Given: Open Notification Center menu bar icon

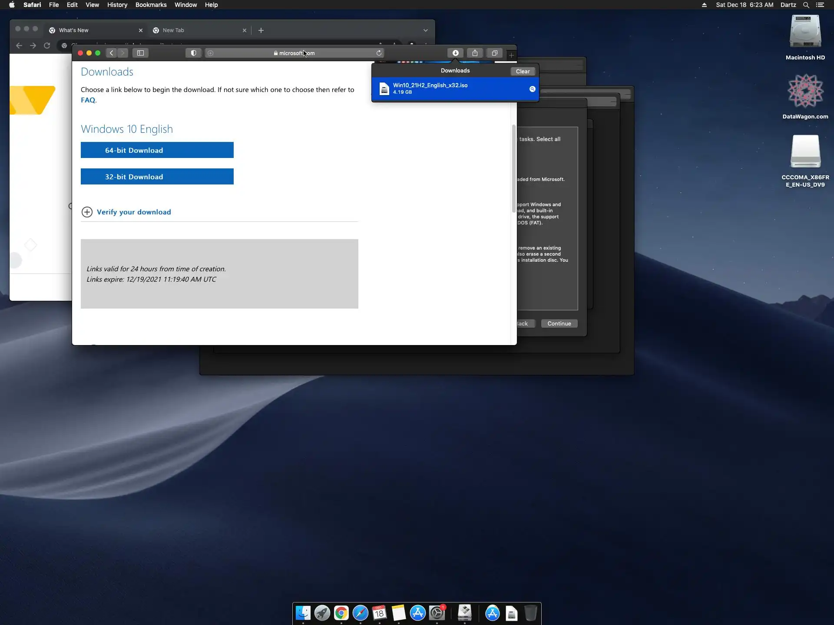Looking at the screenshot, I should pyautogui.click(x=820, y=5).
